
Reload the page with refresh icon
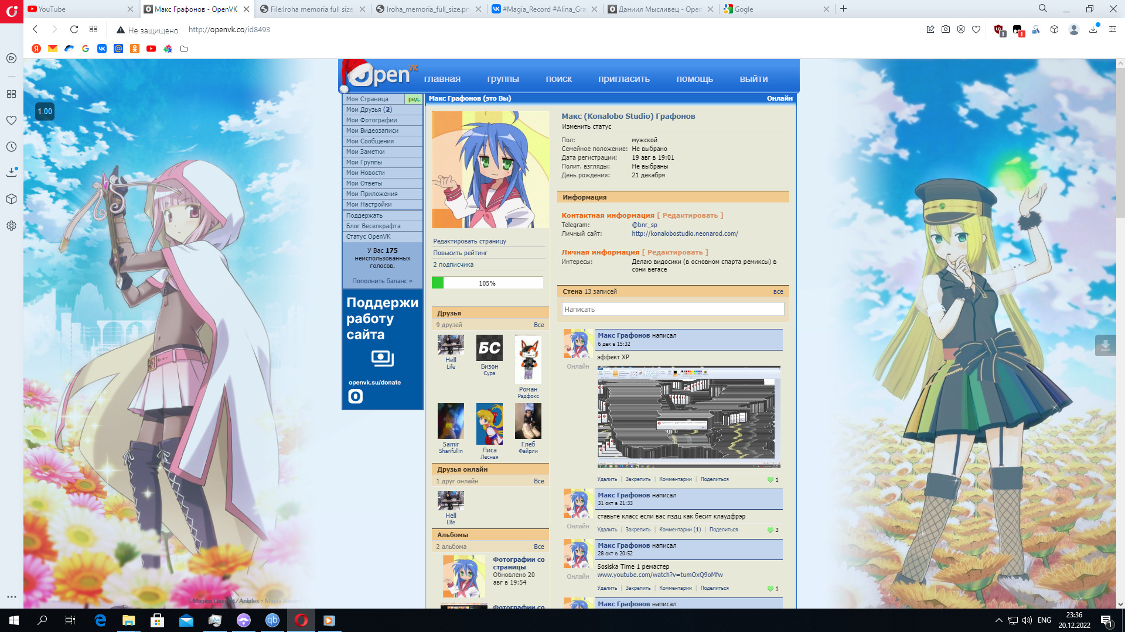(74, 29)
